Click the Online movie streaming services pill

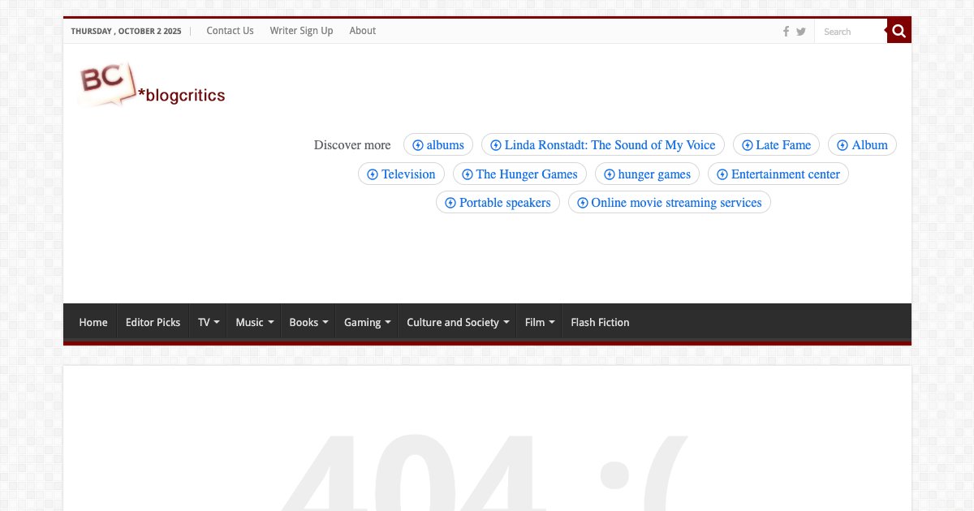click(x=669, y=203)
